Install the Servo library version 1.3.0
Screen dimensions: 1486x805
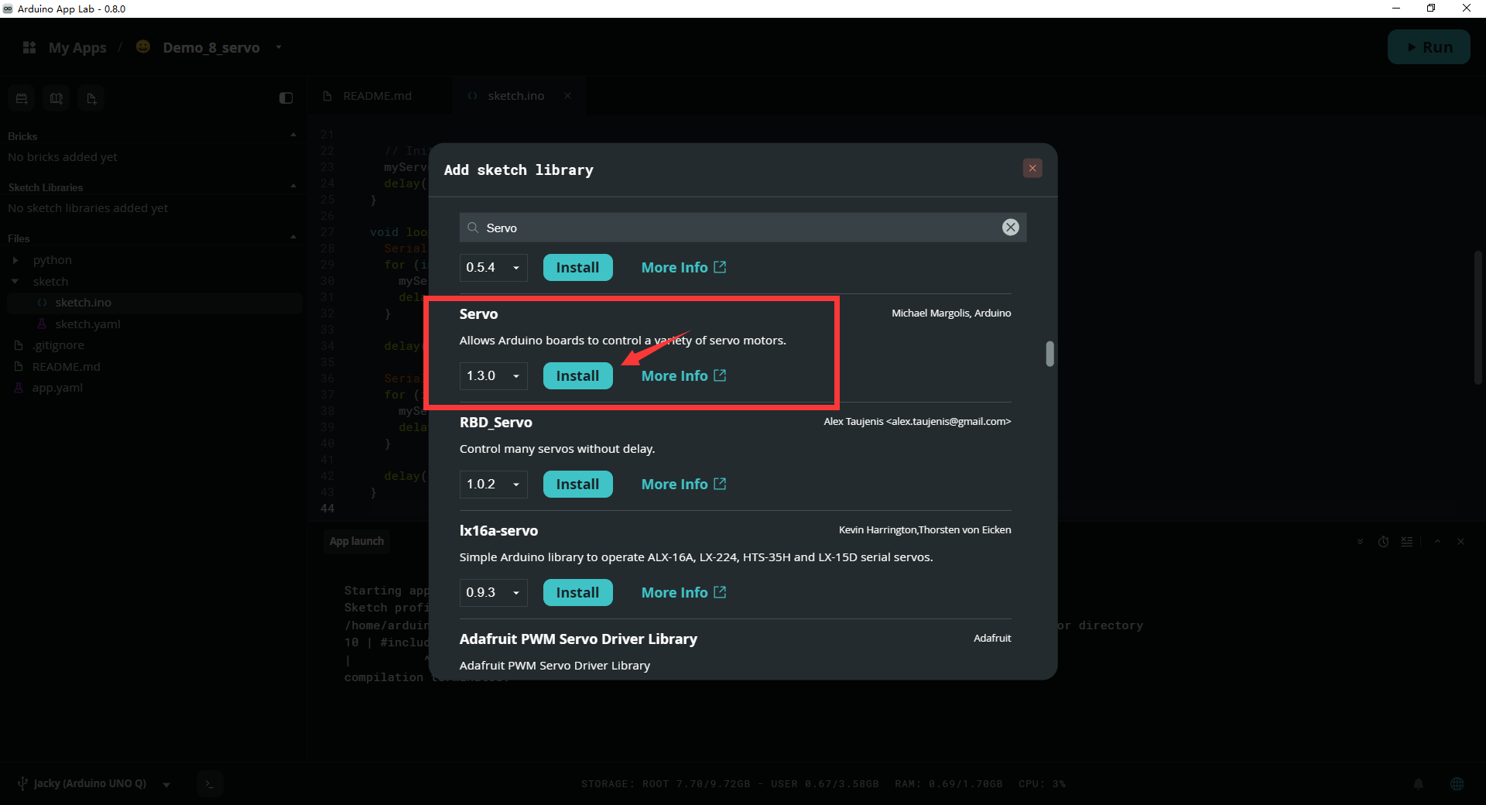click(577, 375)
